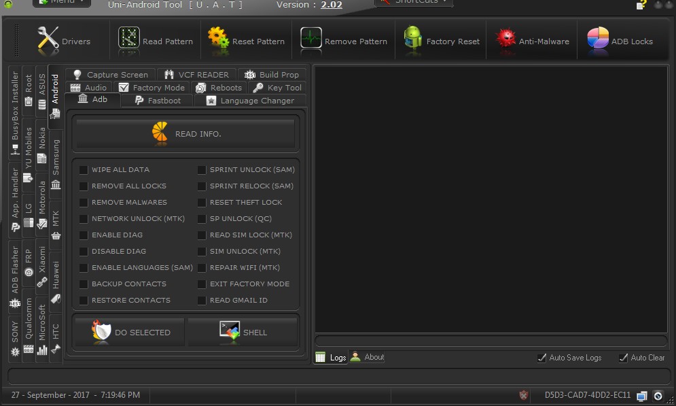This screenshot has width=676, height=406.
Task: Open the Motorola side tab
Action: [42, 203]
